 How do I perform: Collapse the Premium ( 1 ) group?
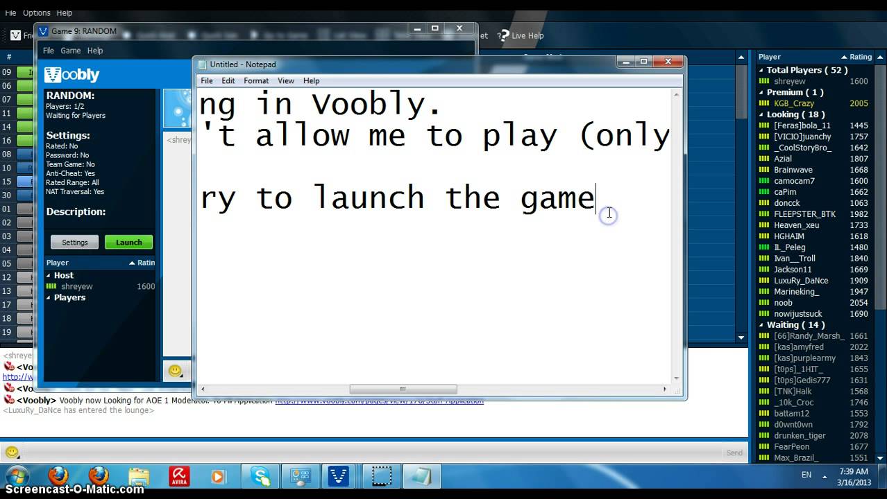tap(761, 92)
